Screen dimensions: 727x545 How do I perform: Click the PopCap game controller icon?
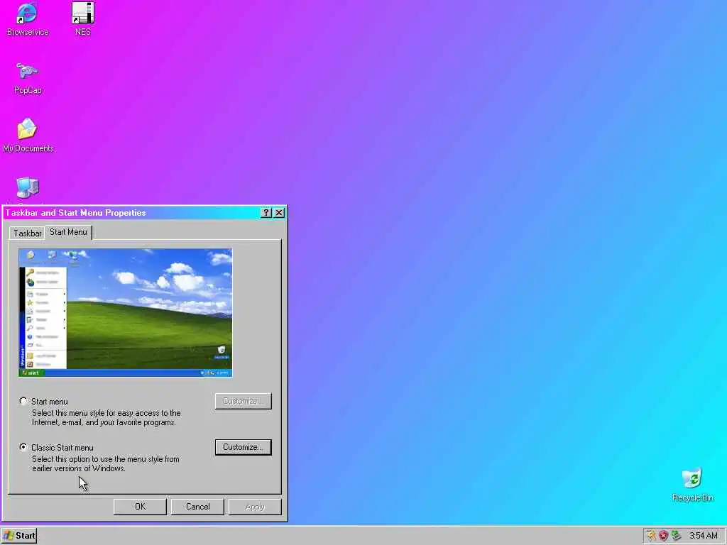point(27,72)
